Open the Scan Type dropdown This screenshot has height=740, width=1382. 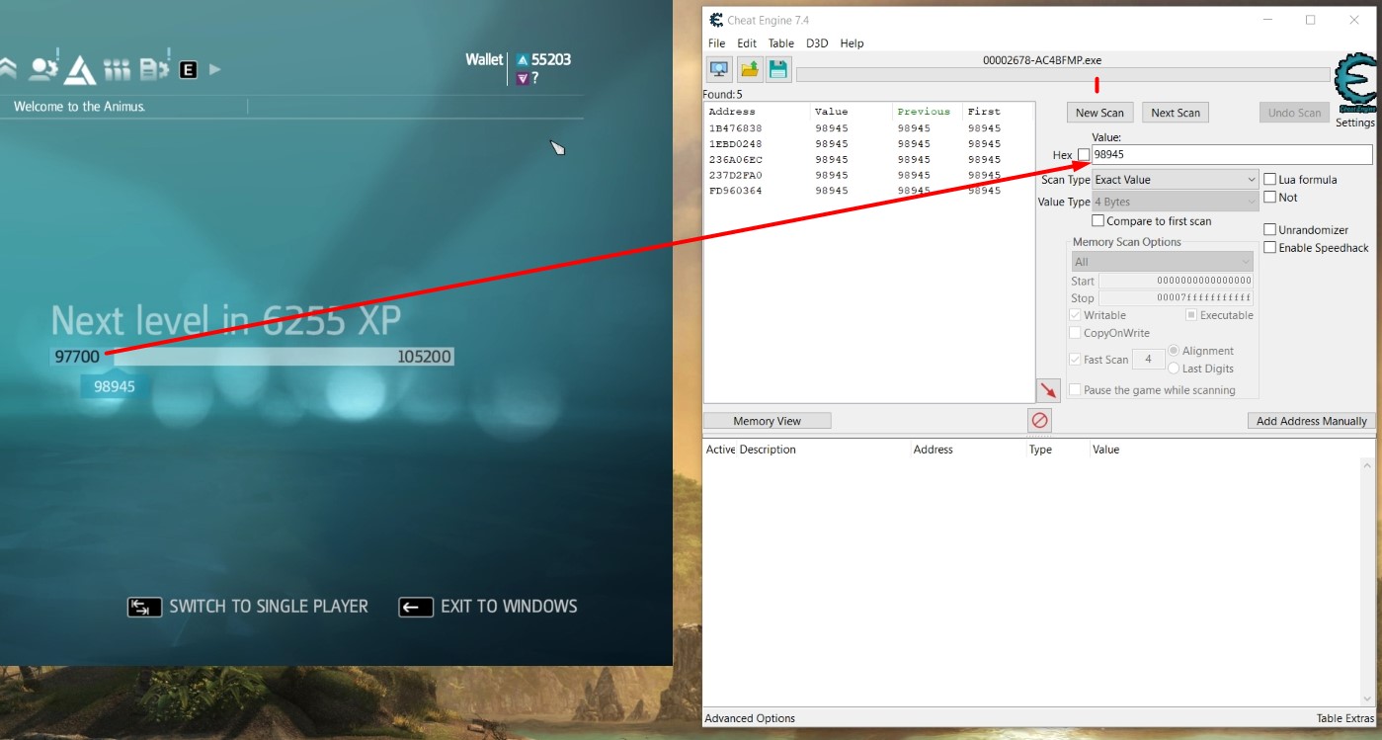(1176, 180)
